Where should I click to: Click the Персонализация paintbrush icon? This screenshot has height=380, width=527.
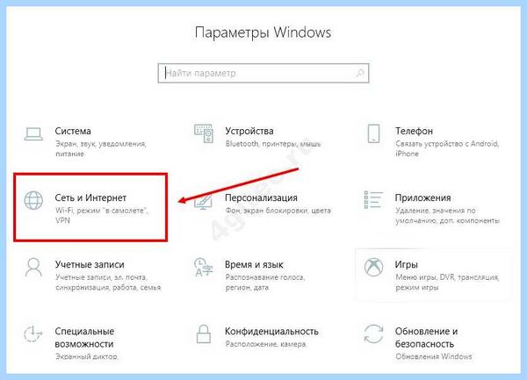point(204,202)
